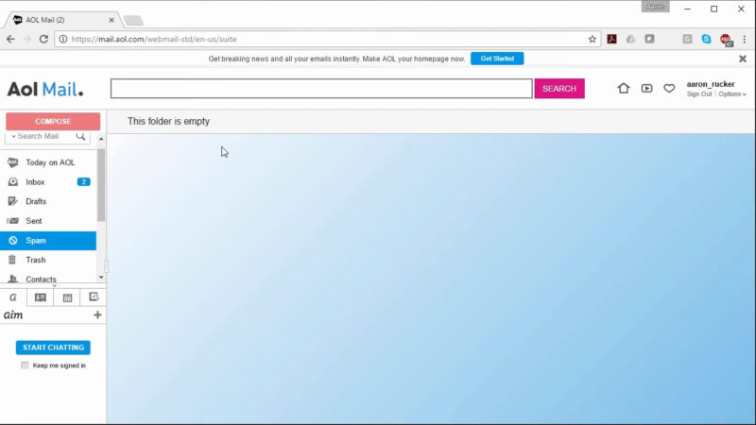Go back with the browser back arrow
Screen dimensions: 756x425
click(x=10, y=39)
